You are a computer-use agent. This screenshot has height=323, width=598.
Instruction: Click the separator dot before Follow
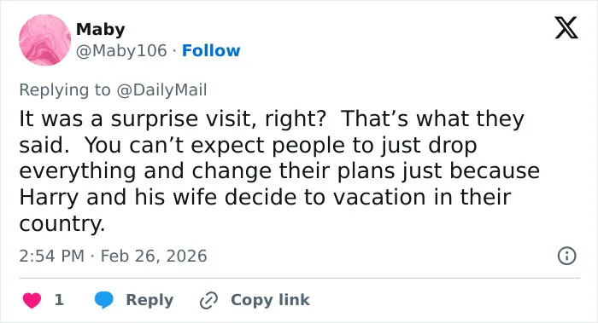(174, 50)
